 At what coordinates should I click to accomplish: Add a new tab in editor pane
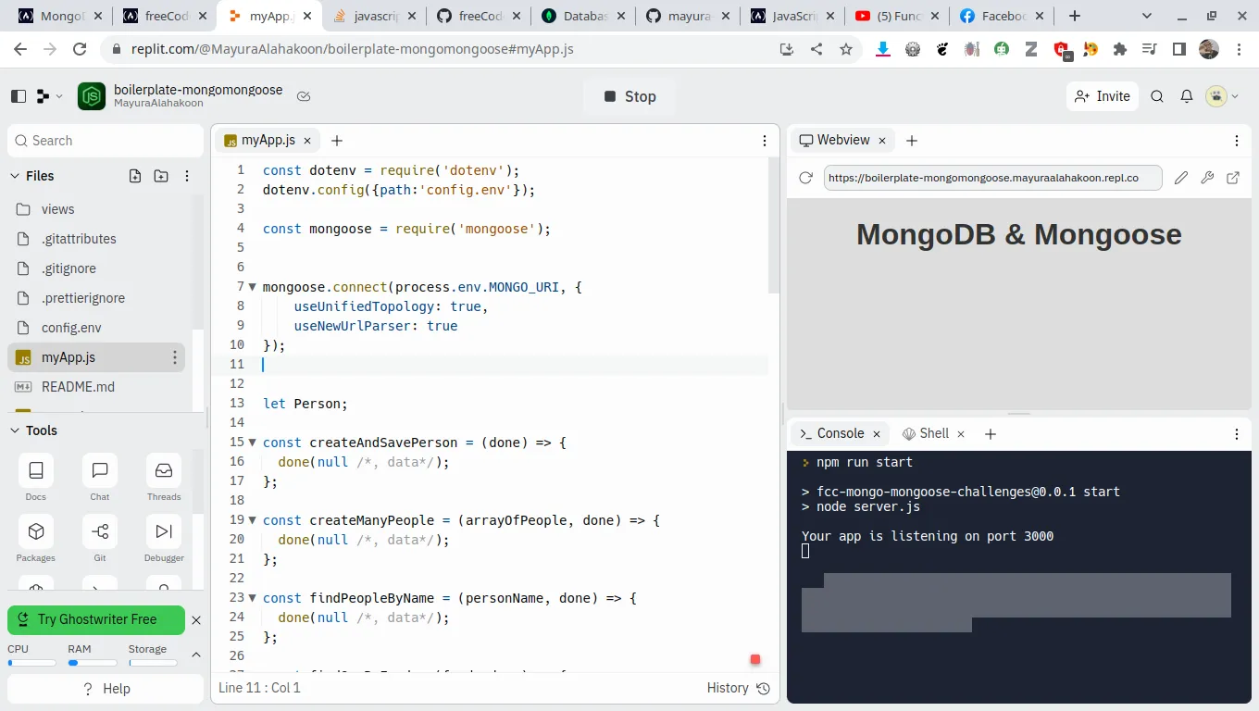(337, 141)
